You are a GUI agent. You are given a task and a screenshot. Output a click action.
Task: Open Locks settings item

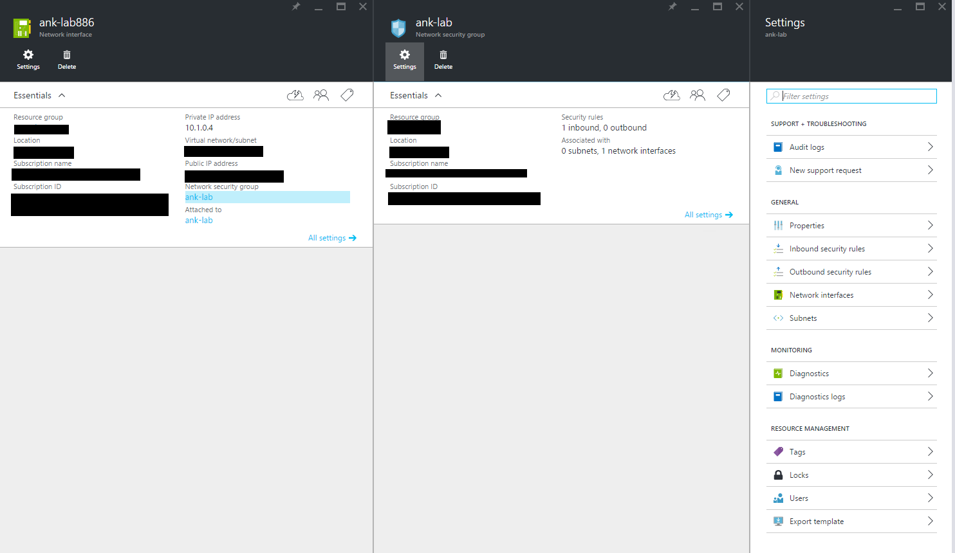[851, 475]
